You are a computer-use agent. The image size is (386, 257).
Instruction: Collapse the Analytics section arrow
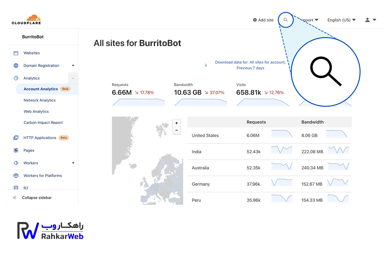coord(73,78)
